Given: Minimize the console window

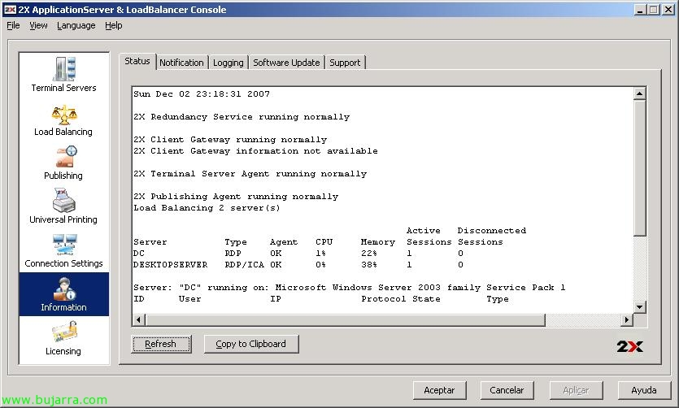Looking at the screenshot, I should click(x=640, y=10).
